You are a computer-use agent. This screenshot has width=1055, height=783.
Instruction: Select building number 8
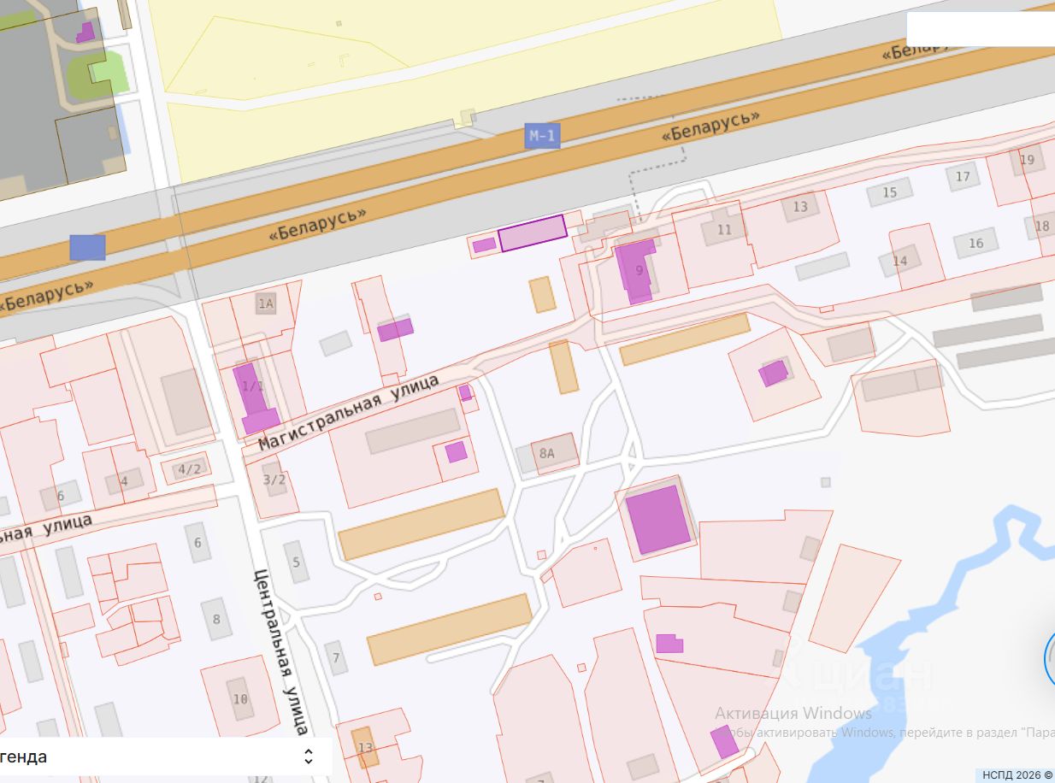tap(216, 618)
